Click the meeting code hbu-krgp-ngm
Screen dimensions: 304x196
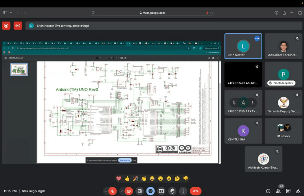[33, 191]
